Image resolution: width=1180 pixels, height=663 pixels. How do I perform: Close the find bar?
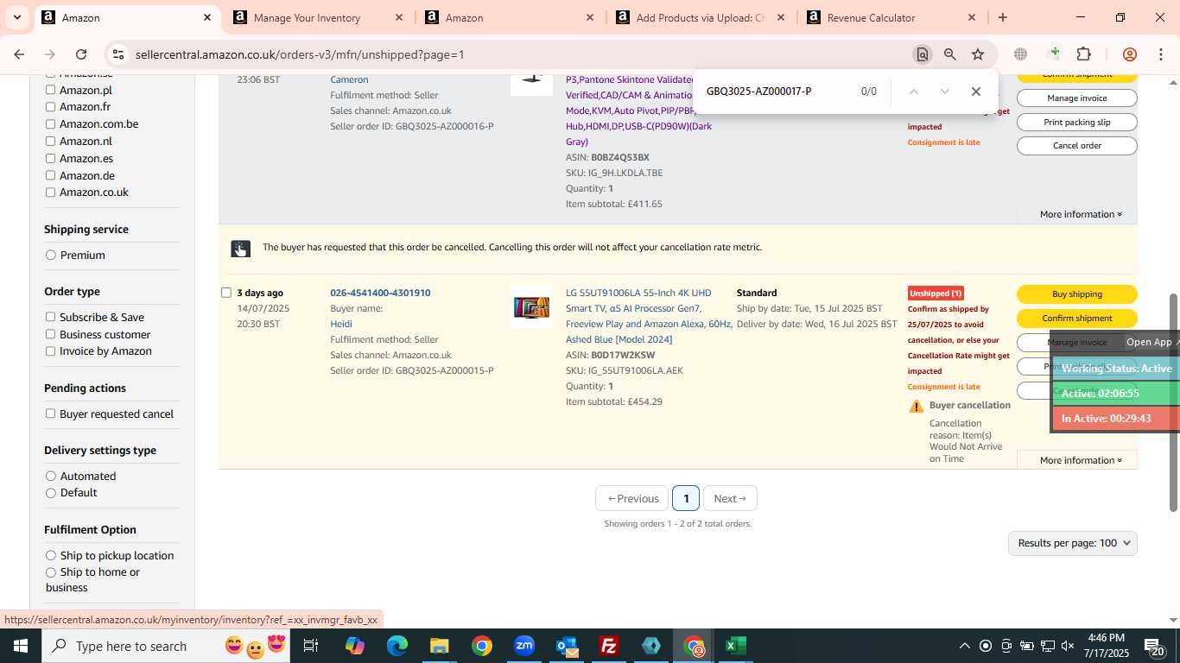(976, 92)
